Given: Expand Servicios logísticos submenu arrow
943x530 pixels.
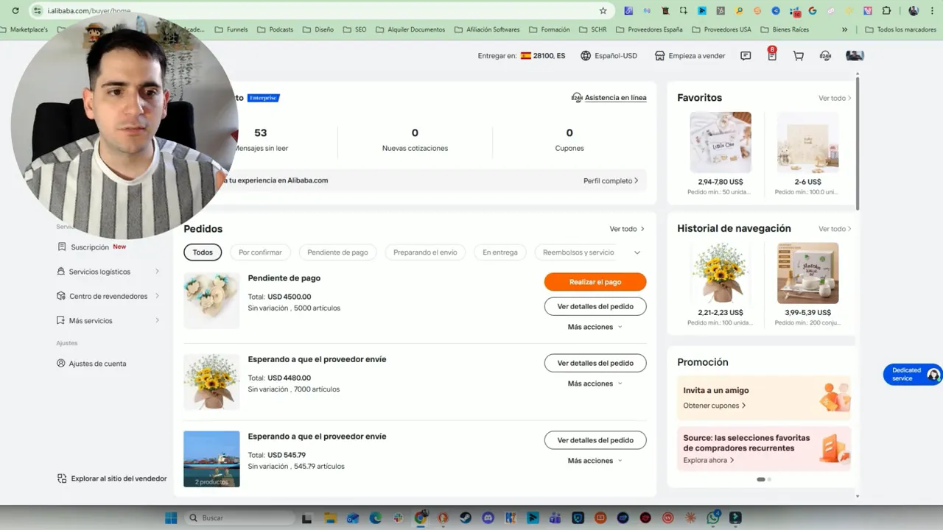Looking at the screenshot, I should pyautogui.click(x=157, y=272).
